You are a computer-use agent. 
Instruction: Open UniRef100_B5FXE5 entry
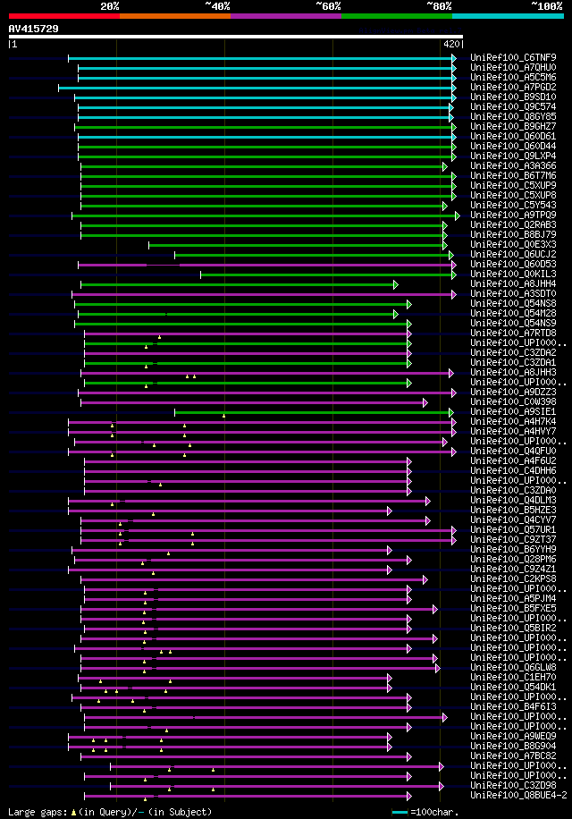[514, 609]
